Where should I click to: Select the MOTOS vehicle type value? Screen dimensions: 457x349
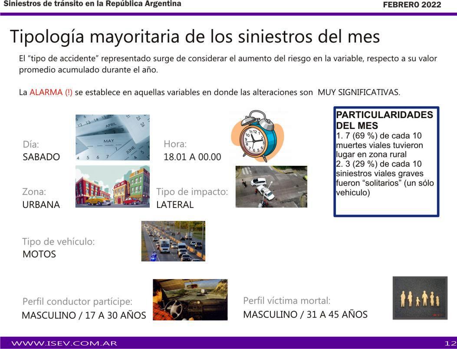point(39,254)
